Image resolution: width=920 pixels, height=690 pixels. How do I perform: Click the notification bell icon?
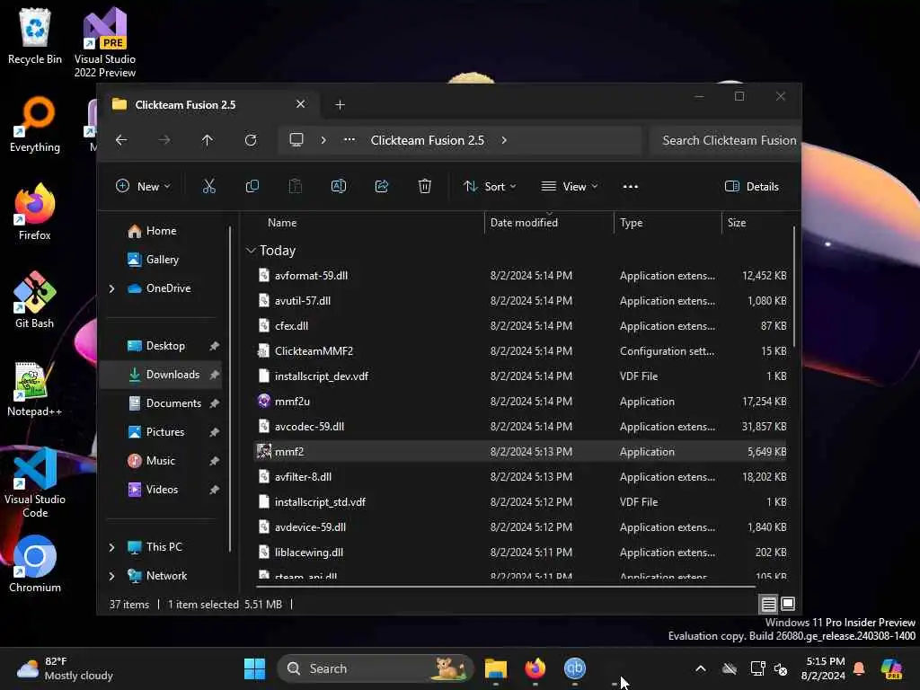[859, 668]
